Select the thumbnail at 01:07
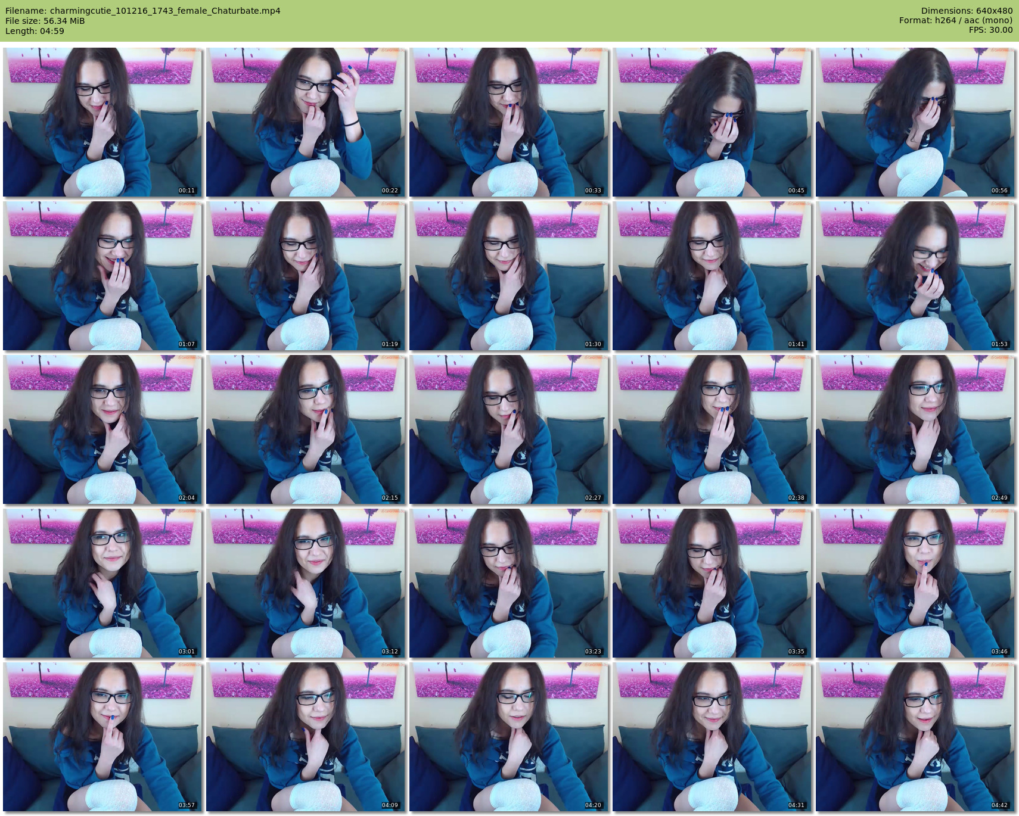1019x816 pixels. (x=102, y=276)
